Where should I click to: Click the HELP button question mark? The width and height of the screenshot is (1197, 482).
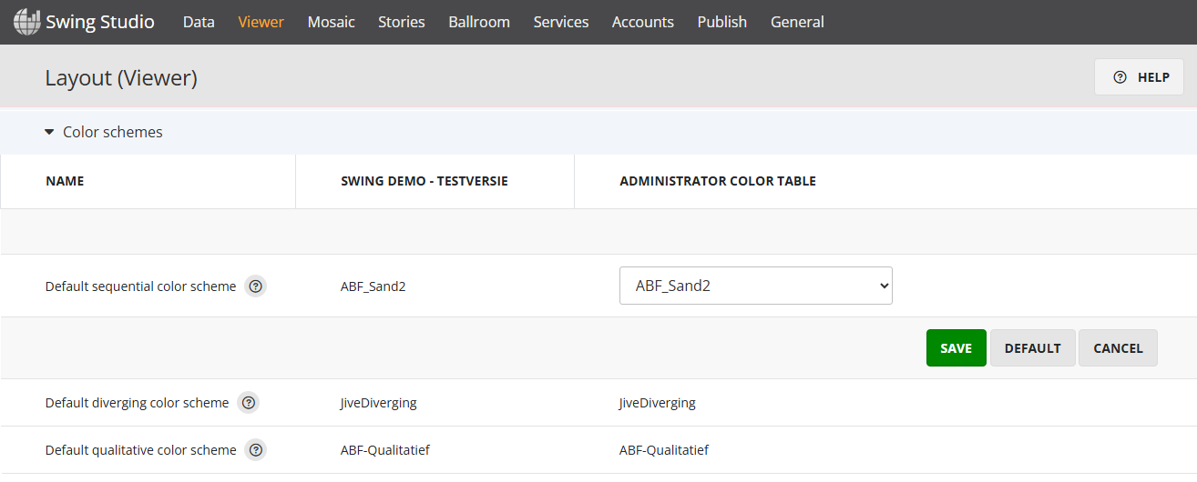(x=1120, y=77)
